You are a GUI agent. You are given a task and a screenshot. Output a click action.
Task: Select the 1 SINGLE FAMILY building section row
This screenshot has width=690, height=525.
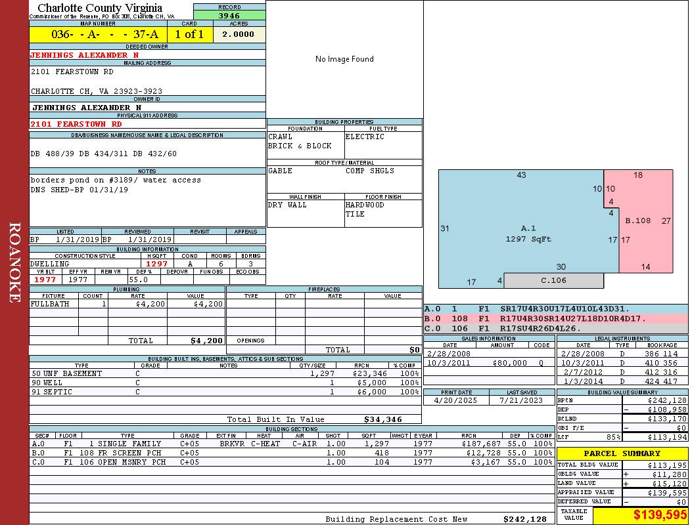coord(292,444)
